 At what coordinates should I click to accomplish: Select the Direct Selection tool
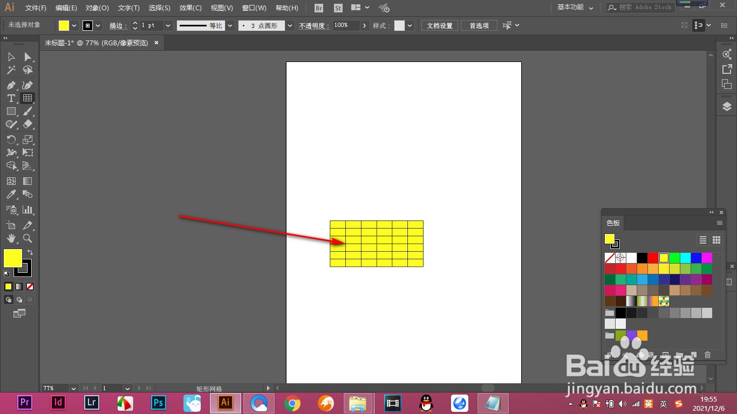[x=28, y=57]
